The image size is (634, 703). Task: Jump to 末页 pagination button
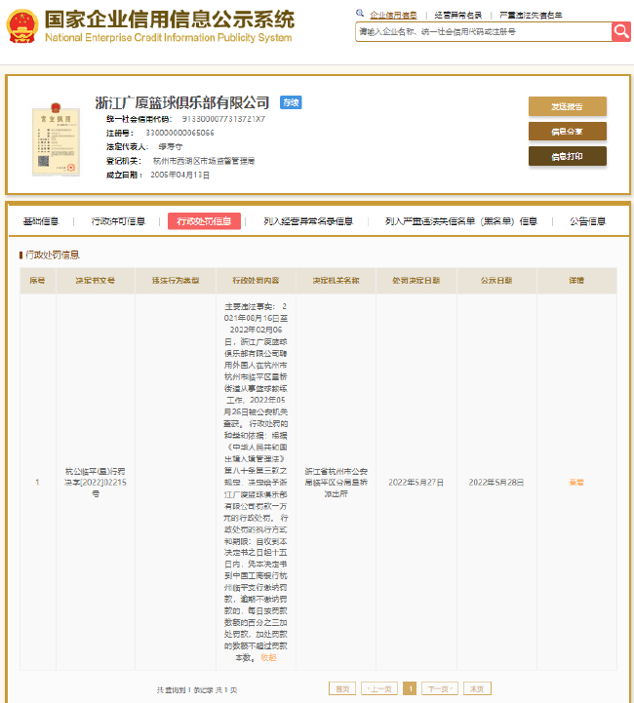[477, 688]
